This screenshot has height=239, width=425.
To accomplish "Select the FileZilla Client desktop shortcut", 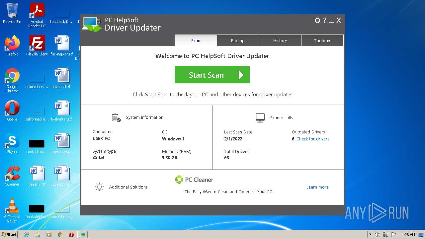I will (x=37, y=46).
